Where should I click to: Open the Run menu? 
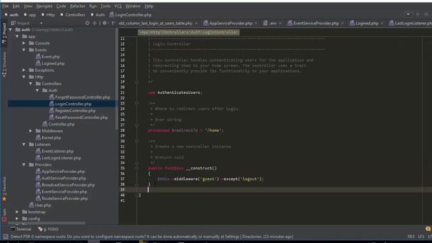pos(93,6)
